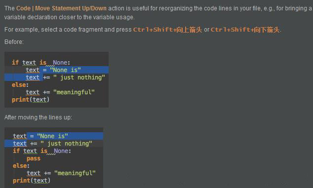Click the 'text += "meaningful"' line in After block
313x188 pixels.
point(61,173)
